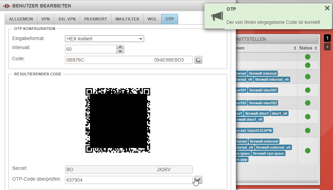333x190 pixels.
Task: Click the Code input field
Action: click(129, 60)
